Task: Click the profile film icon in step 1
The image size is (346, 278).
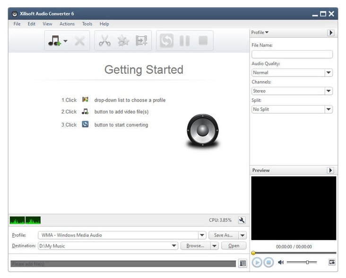Action: (85, 100)
